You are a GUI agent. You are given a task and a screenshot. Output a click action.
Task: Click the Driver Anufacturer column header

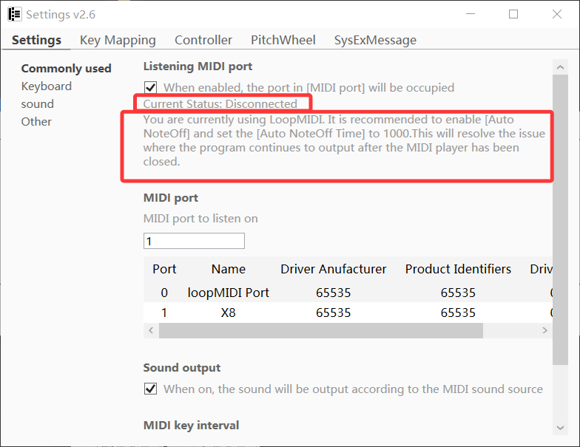pos(333,269)
